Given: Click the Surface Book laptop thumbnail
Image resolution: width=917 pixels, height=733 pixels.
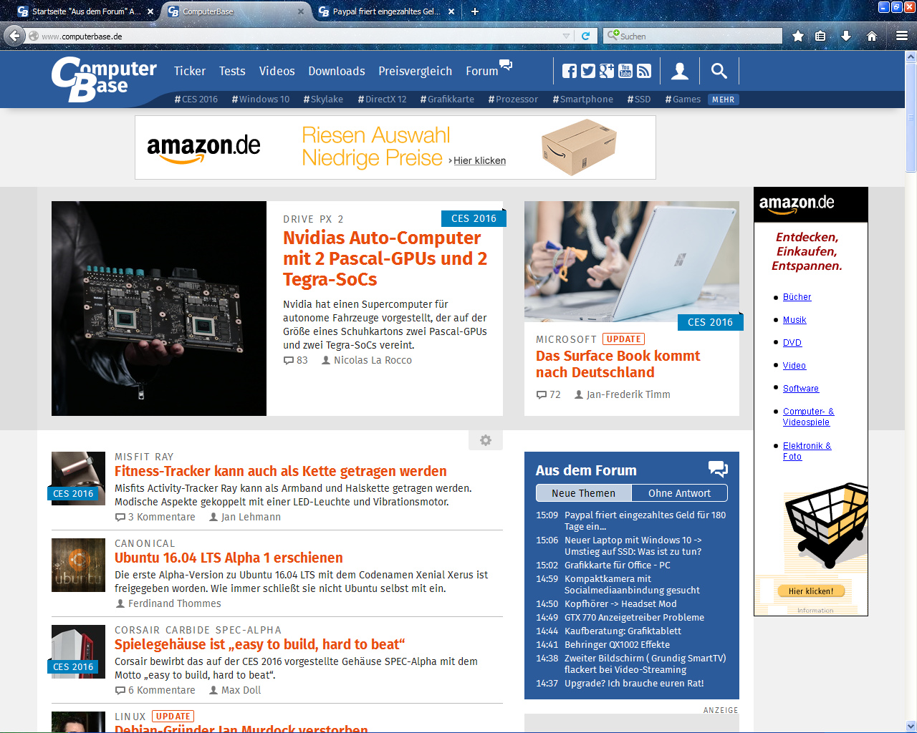Looking at the screenshot, I should click(x=632, y=261).
